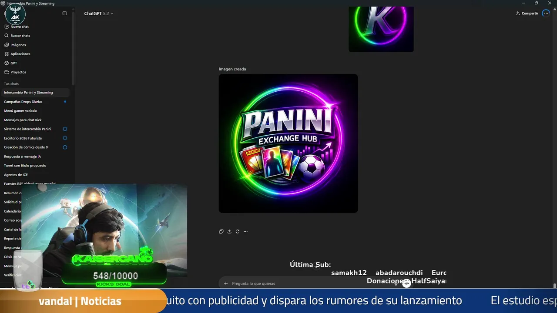Open chat Intercambio Panini y Streaming

point(36,93)
